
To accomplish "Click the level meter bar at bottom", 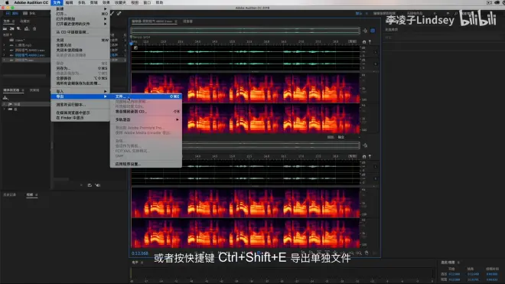I will point(282,273).
